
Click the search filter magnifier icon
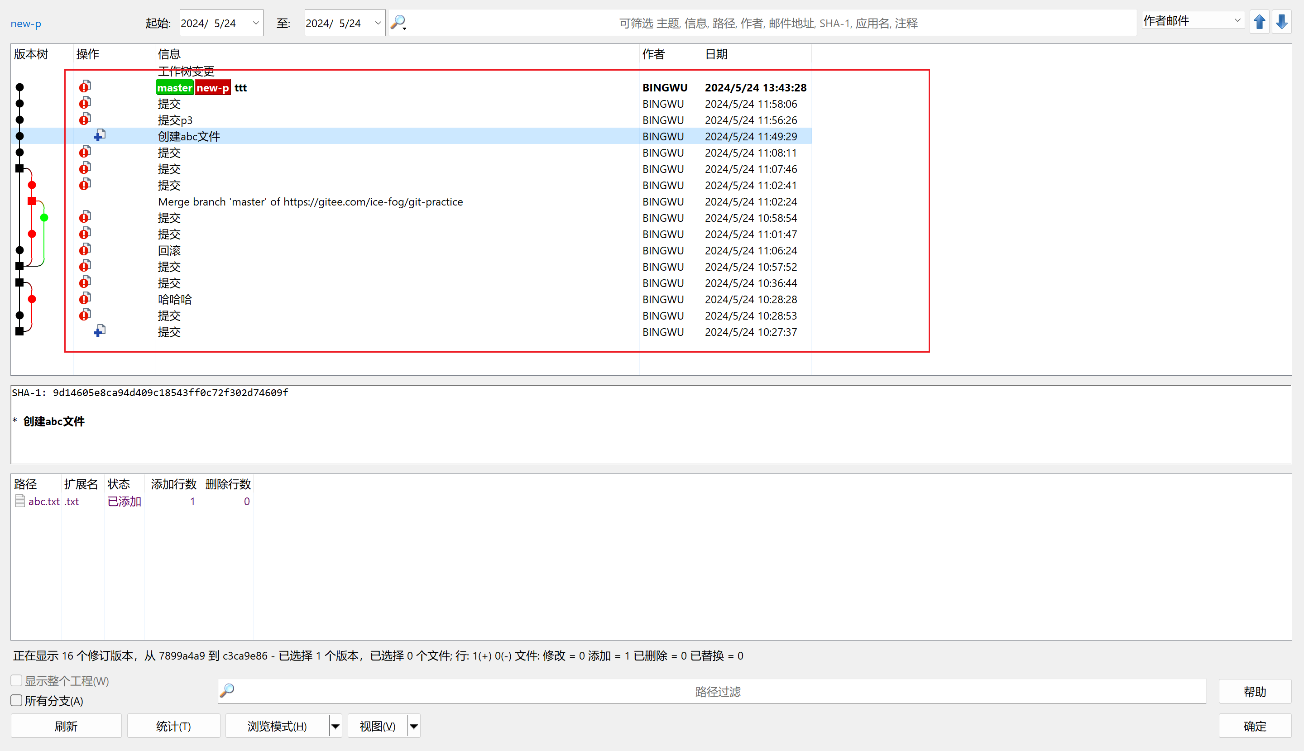click(x=398, y=23)
